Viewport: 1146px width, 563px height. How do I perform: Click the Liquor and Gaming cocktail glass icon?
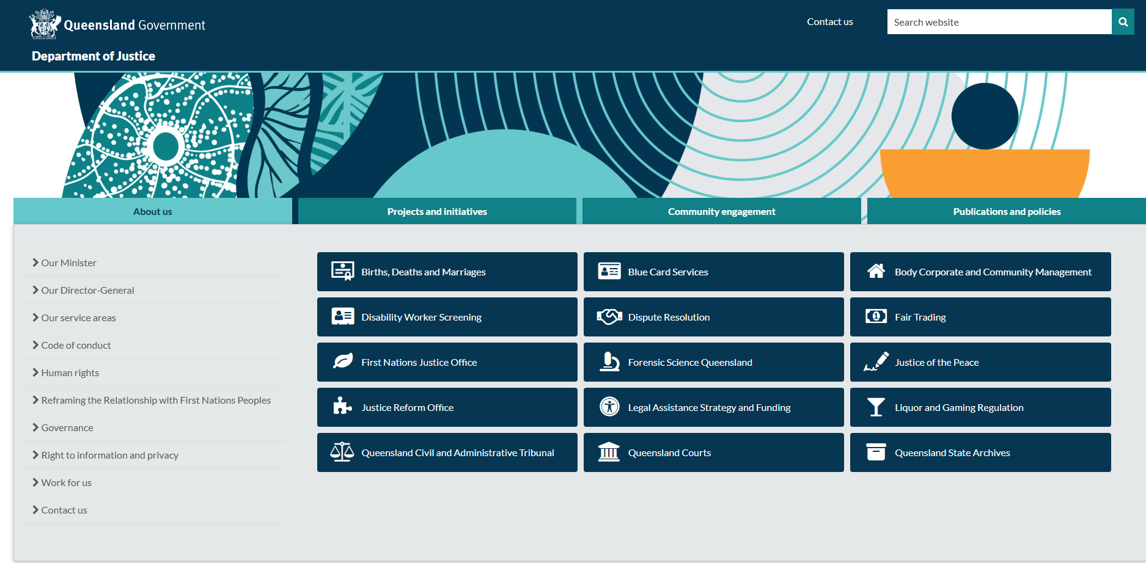[x=876, y=407]
